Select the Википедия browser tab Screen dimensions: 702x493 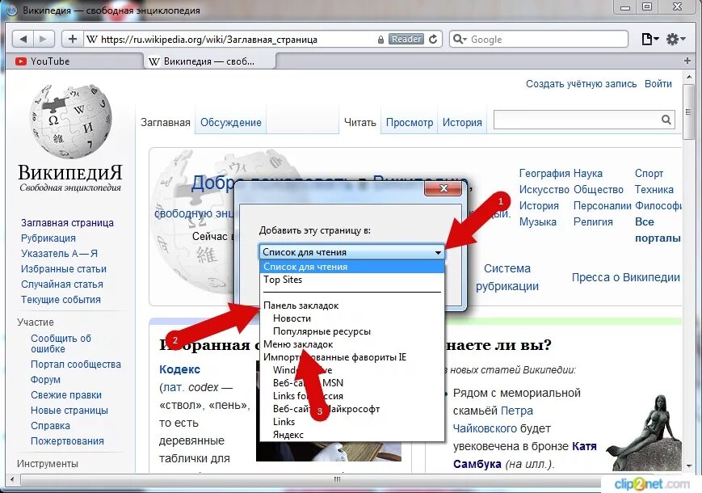pos(209,61)
